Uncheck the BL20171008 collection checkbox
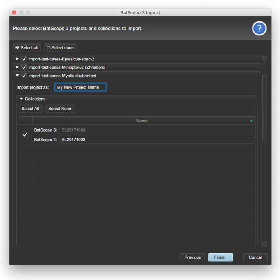The image size is (280, 280). (25, 134)
